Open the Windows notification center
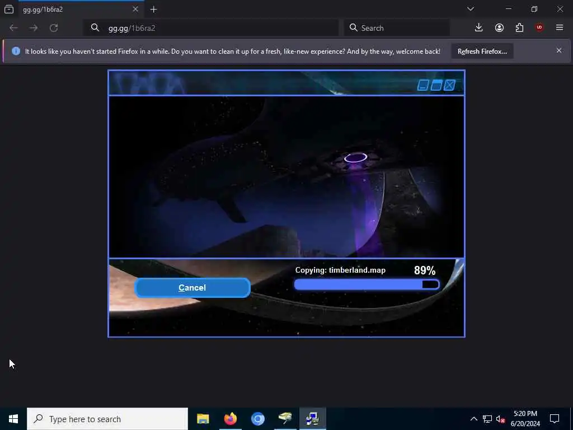The height and width of the screenshot is (430, 573). tap(555, 419)
